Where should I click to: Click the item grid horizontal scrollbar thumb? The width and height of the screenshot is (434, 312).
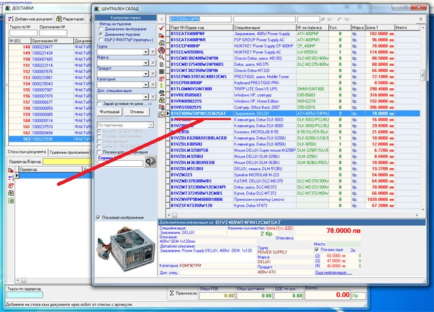(x=175, y=215)
